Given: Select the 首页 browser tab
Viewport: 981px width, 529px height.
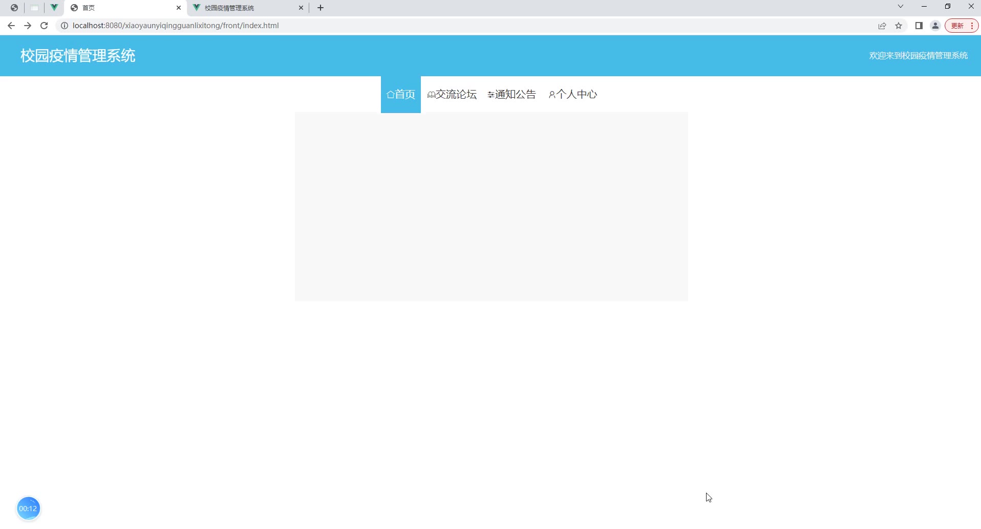Looking at the screenshot, I should [125, 8].
